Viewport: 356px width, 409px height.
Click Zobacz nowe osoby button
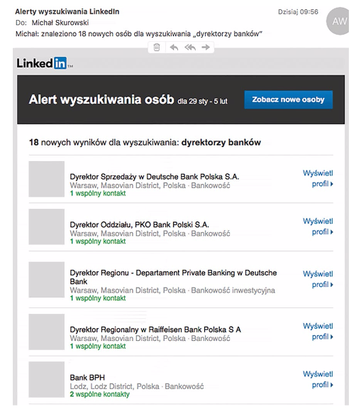(x=289, y=99)
